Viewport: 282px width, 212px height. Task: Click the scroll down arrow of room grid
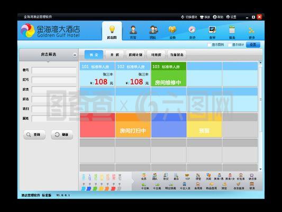click(x=260, y=169)
